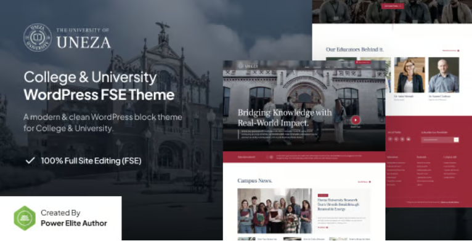Click the 'WordPress FSE Theme' bold heading

coord(99,95)
